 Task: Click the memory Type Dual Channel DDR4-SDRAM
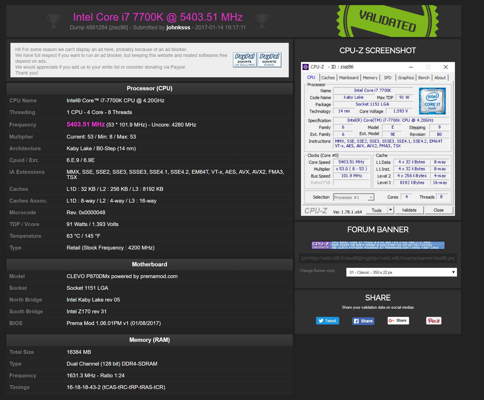coord(112,364)
